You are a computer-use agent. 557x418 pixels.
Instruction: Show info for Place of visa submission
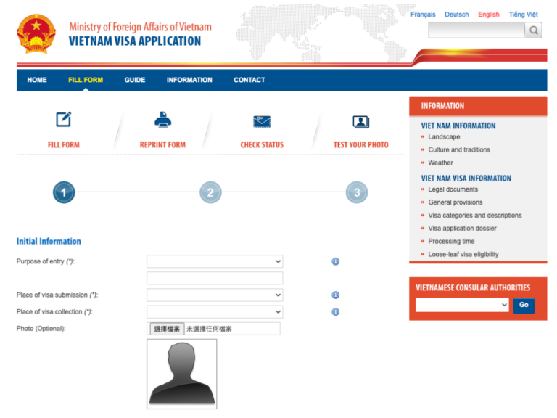[335, 295]
